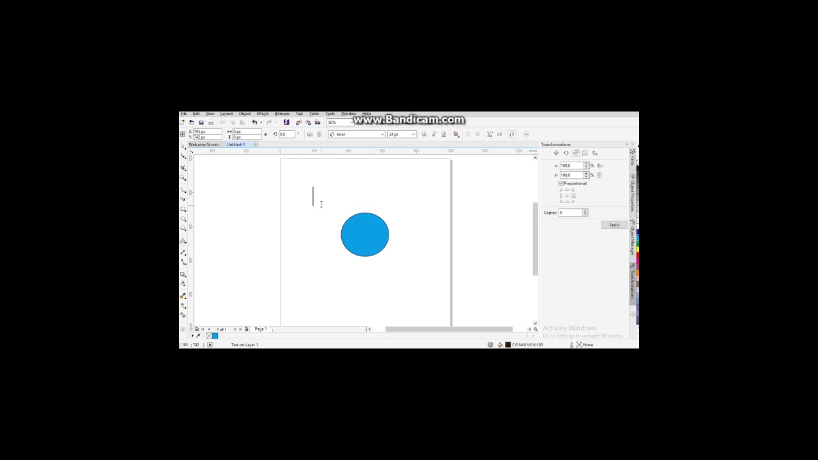
Task: Toggle bold text formatting
Action: [x=424, y=134]
